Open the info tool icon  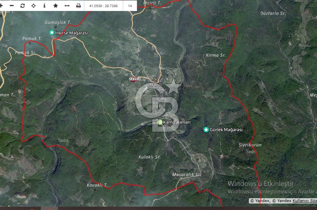pos(44,6)
